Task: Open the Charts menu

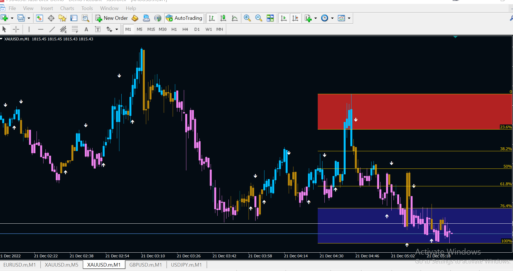Action: [x=67, y=8]
